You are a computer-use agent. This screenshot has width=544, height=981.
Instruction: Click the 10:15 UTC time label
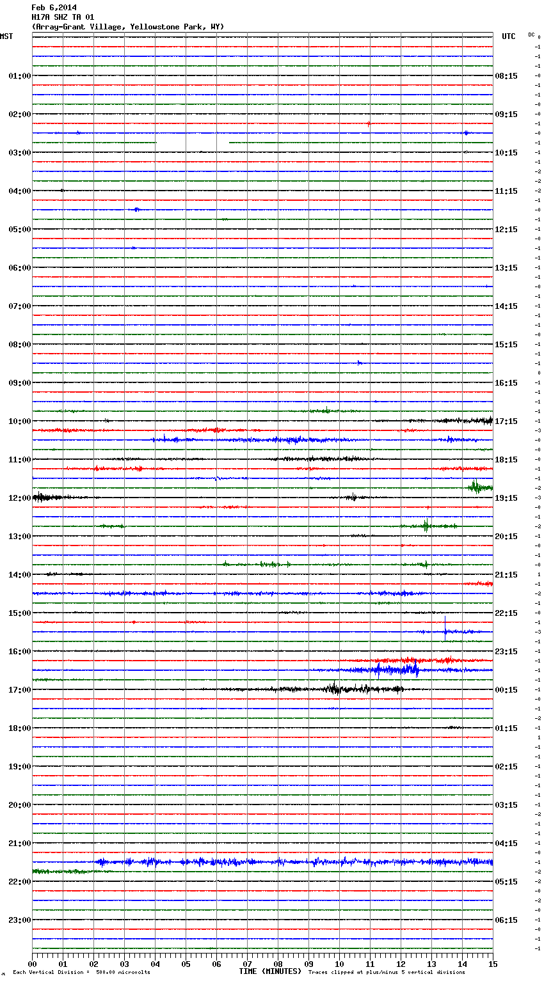pyautogui.click(x=506, y=153)
